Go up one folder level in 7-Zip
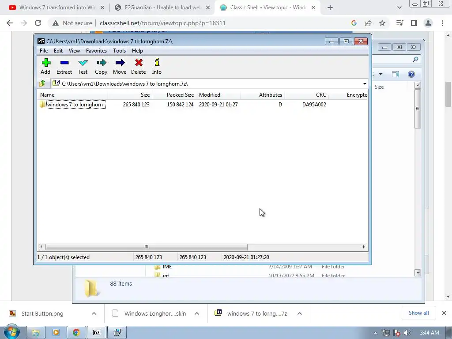 [x=42, y=83]
